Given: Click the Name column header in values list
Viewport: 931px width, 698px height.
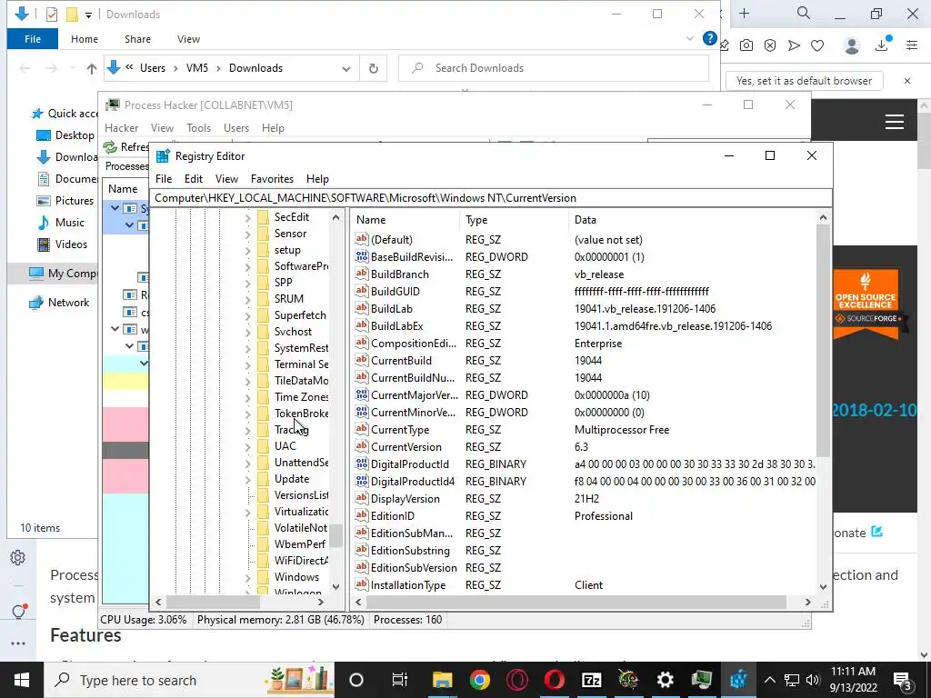Looking at the screenshot, I should (405, 220).
